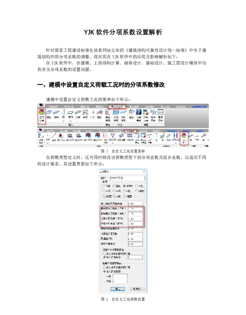Viewport: 246px width, 315px height.
Task: Choose the 输入折减系数 radio in upper reduction group
Action: pos(104,257)
